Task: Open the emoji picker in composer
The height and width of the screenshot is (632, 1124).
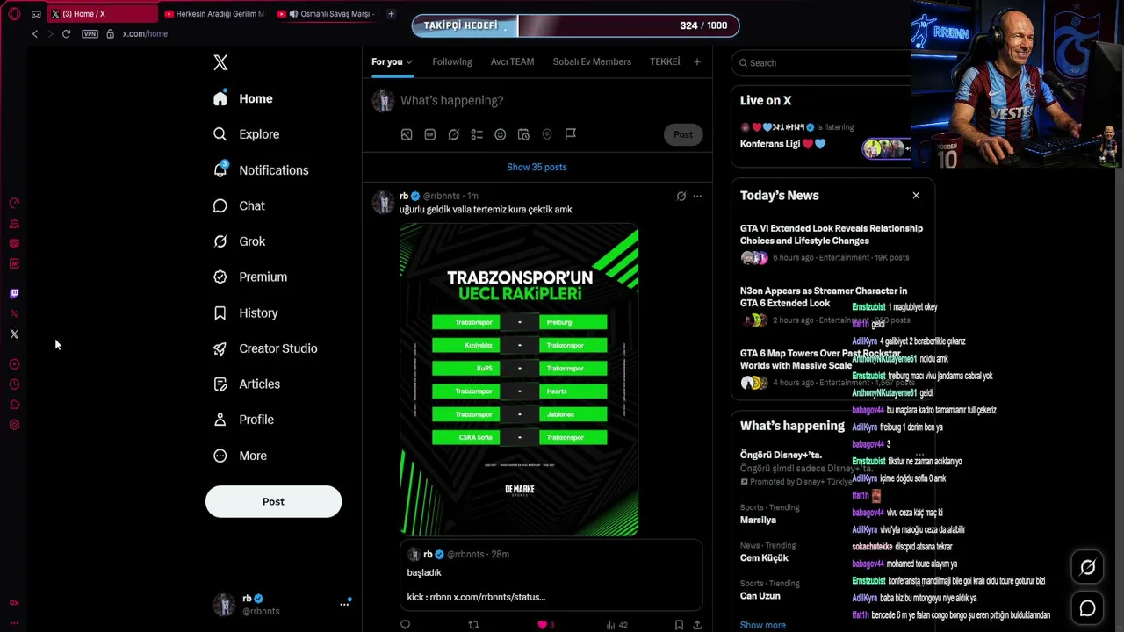Action: pyautogui.click(x=501, y=134)
